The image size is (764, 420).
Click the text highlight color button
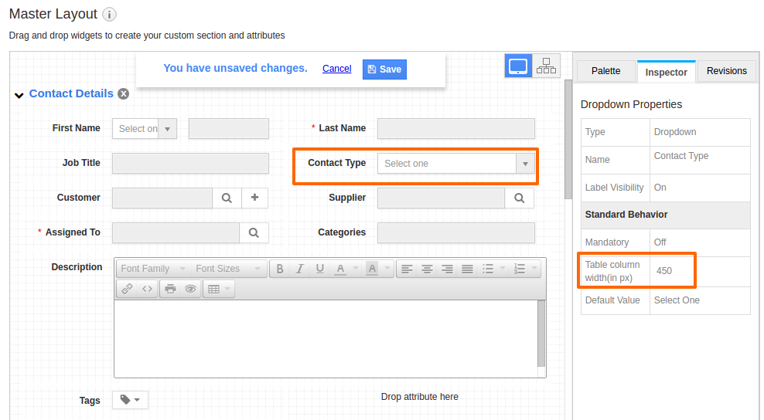pos(372,269)
